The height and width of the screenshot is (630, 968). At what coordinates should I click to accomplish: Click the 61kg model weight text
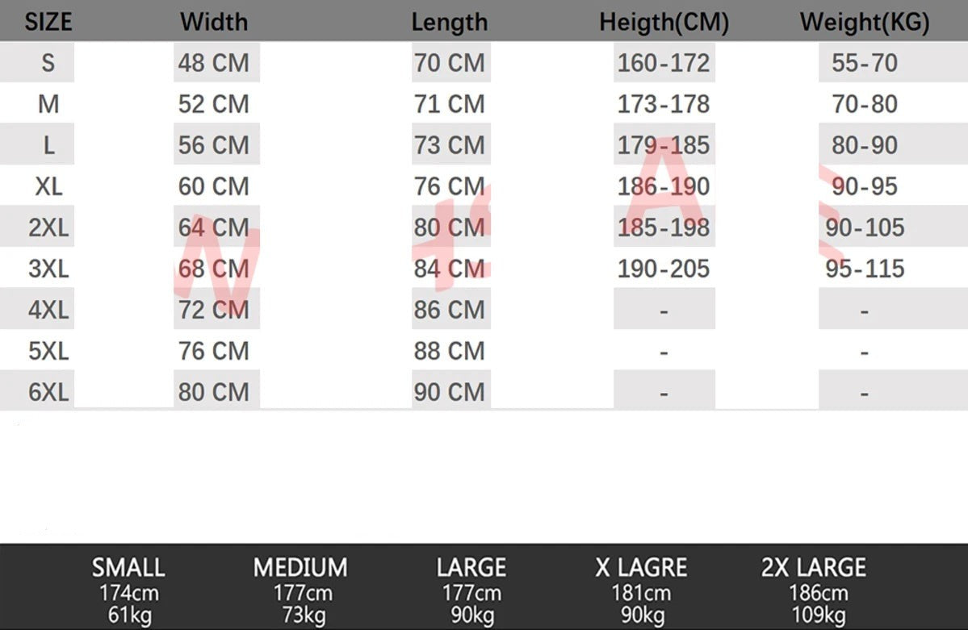pyautogui.click(x=128, y=617)
